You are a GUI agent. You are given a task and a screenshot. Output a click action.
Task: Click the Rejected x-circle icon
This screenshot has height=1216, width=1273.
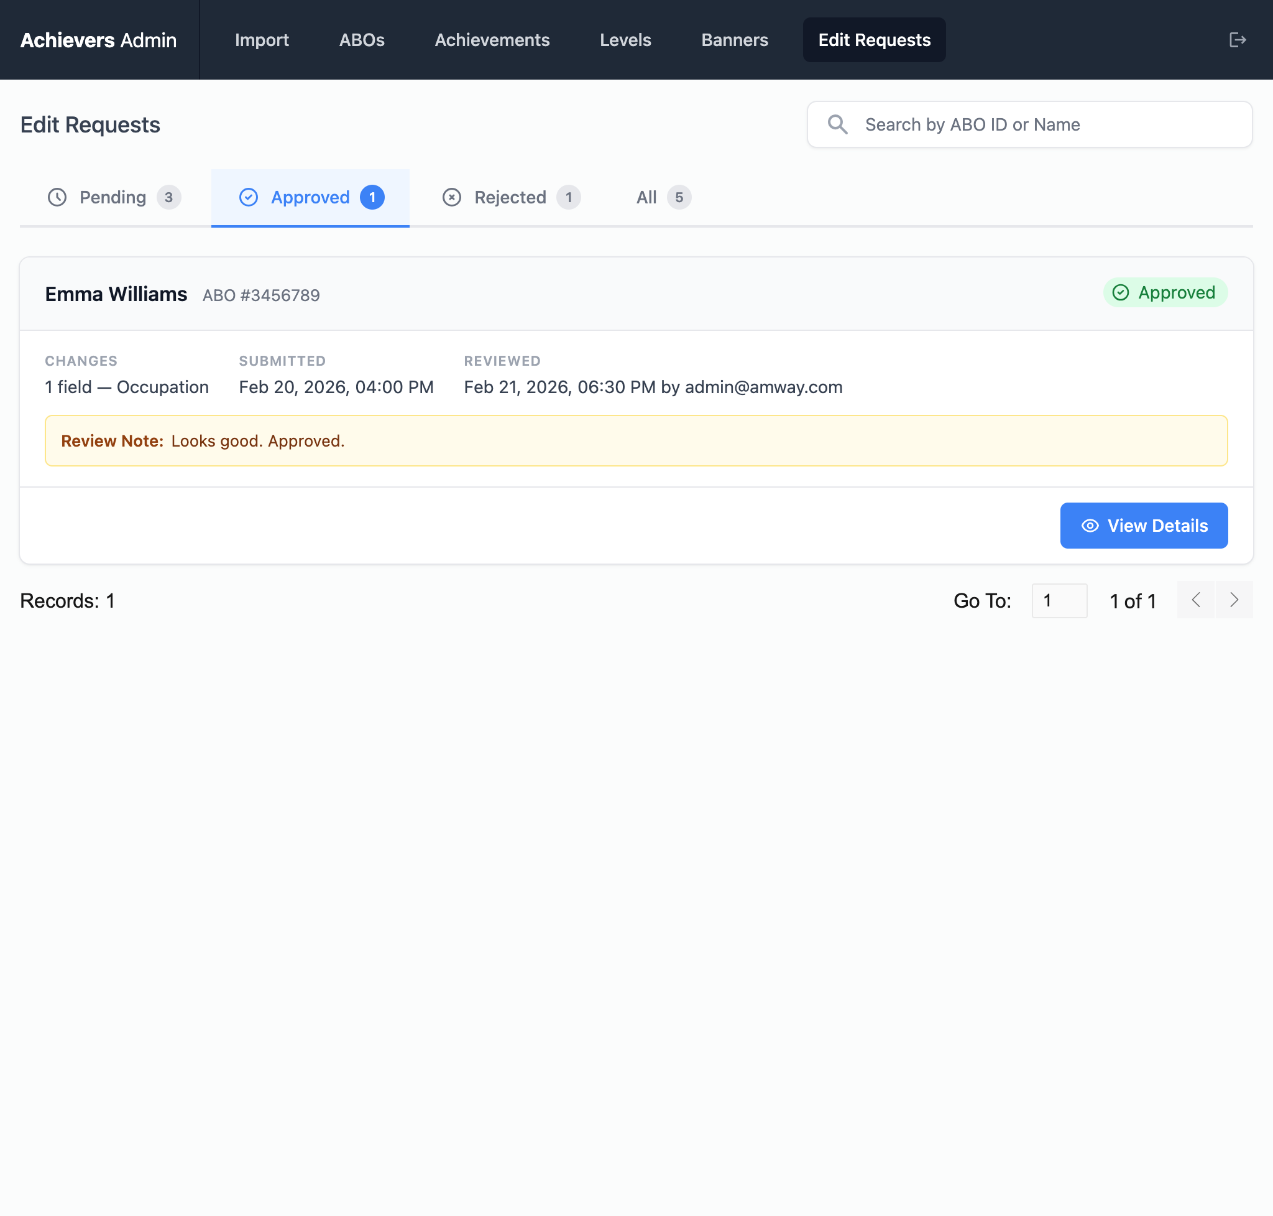(451, 198)
